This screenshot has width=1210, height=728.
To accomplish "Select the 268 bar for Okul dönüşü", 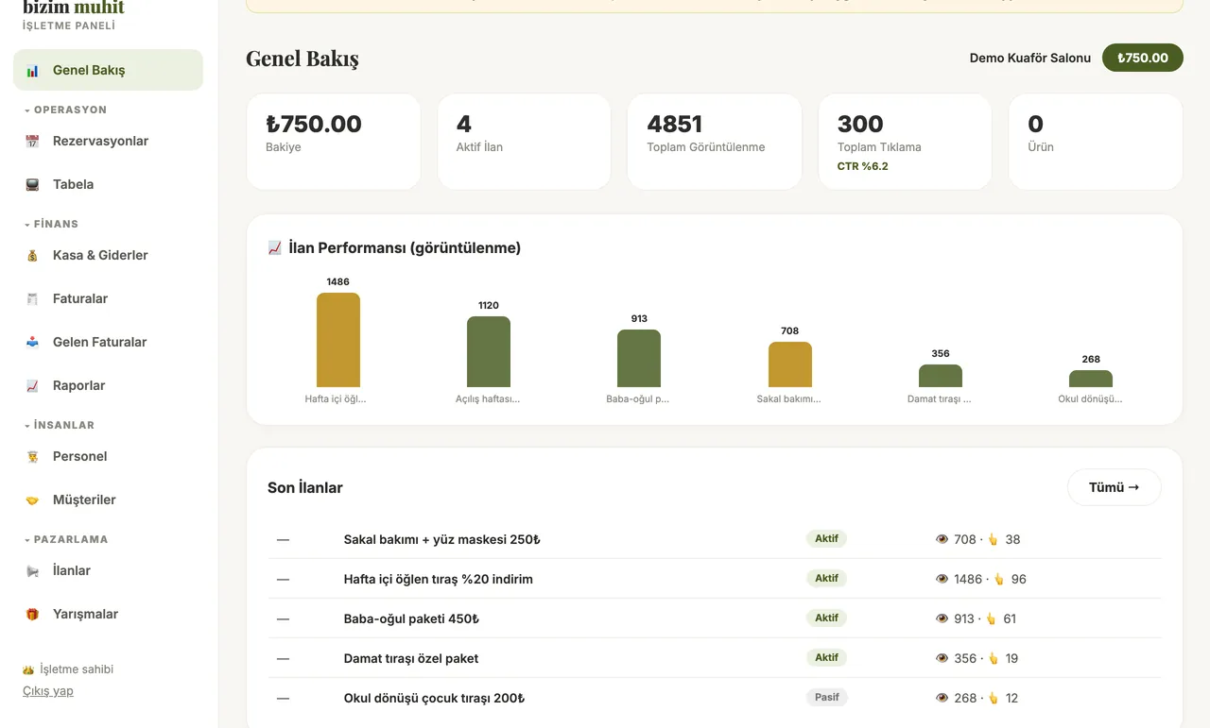I will 1091,379.
